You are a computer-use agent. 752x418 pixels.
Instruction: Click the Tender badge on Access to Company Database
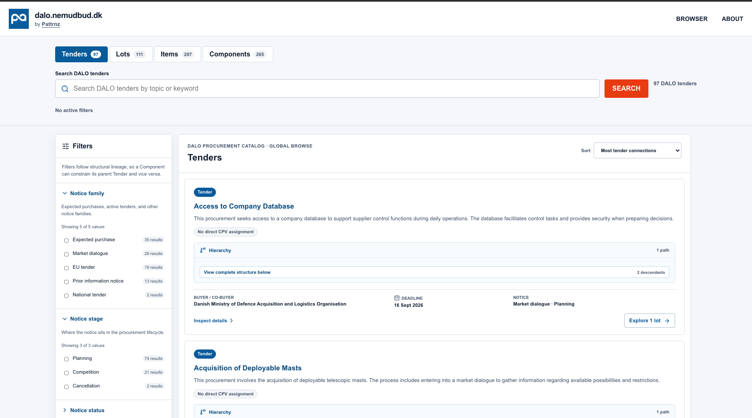tap(205, 192)
